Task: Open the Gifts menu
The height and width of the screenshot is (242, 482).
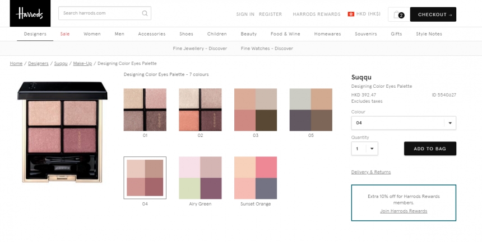Action: [x=396, y=34]
